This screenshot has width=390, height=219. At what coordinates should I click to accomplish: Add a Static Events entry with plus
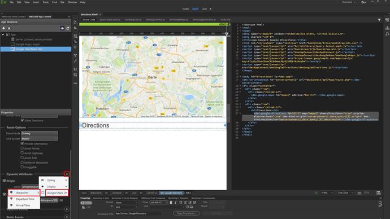(x=67, y=217)
